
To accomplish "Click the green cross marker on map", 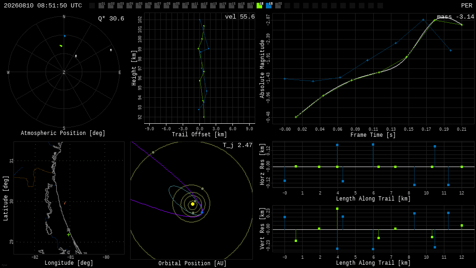I will (69, 234).
